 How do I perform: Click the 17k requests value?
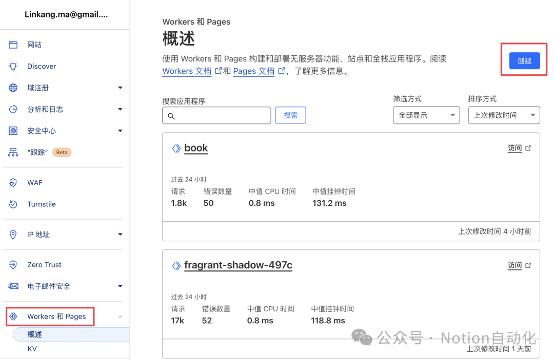pyautogui.click(x=177, y=321)
